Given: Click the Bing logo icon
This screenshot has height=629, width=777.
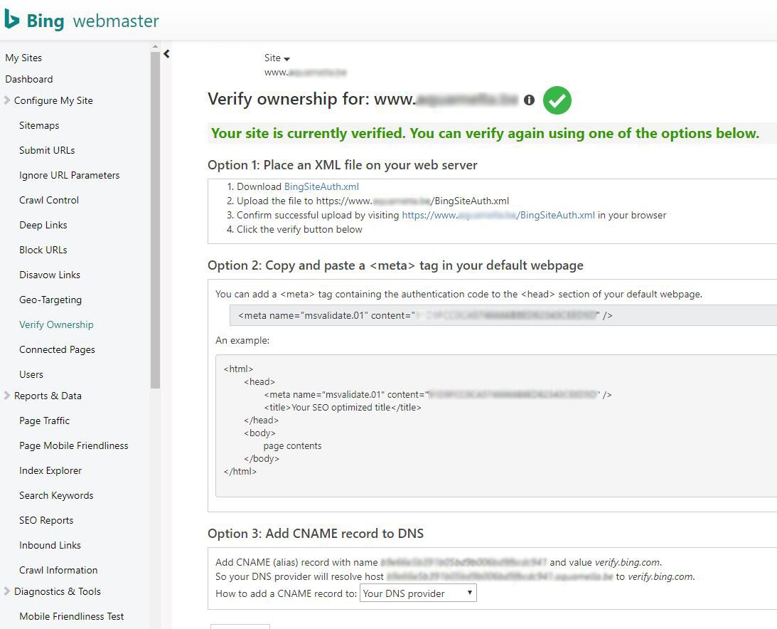Looking at the screenshot, I should 11,20.
